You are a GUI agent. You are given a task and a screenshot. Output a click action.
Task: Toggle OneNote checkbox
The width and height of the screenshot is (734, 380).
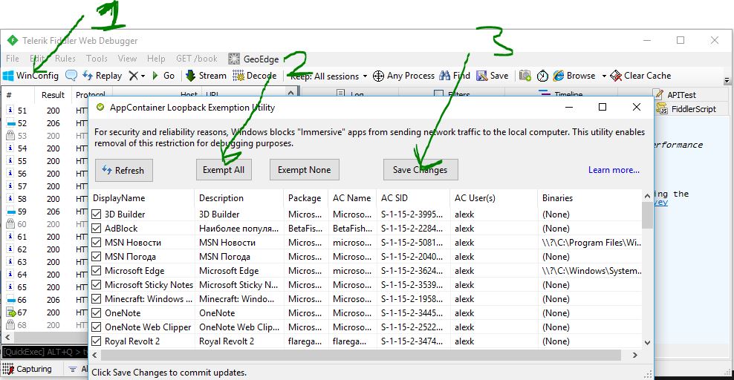97,312
